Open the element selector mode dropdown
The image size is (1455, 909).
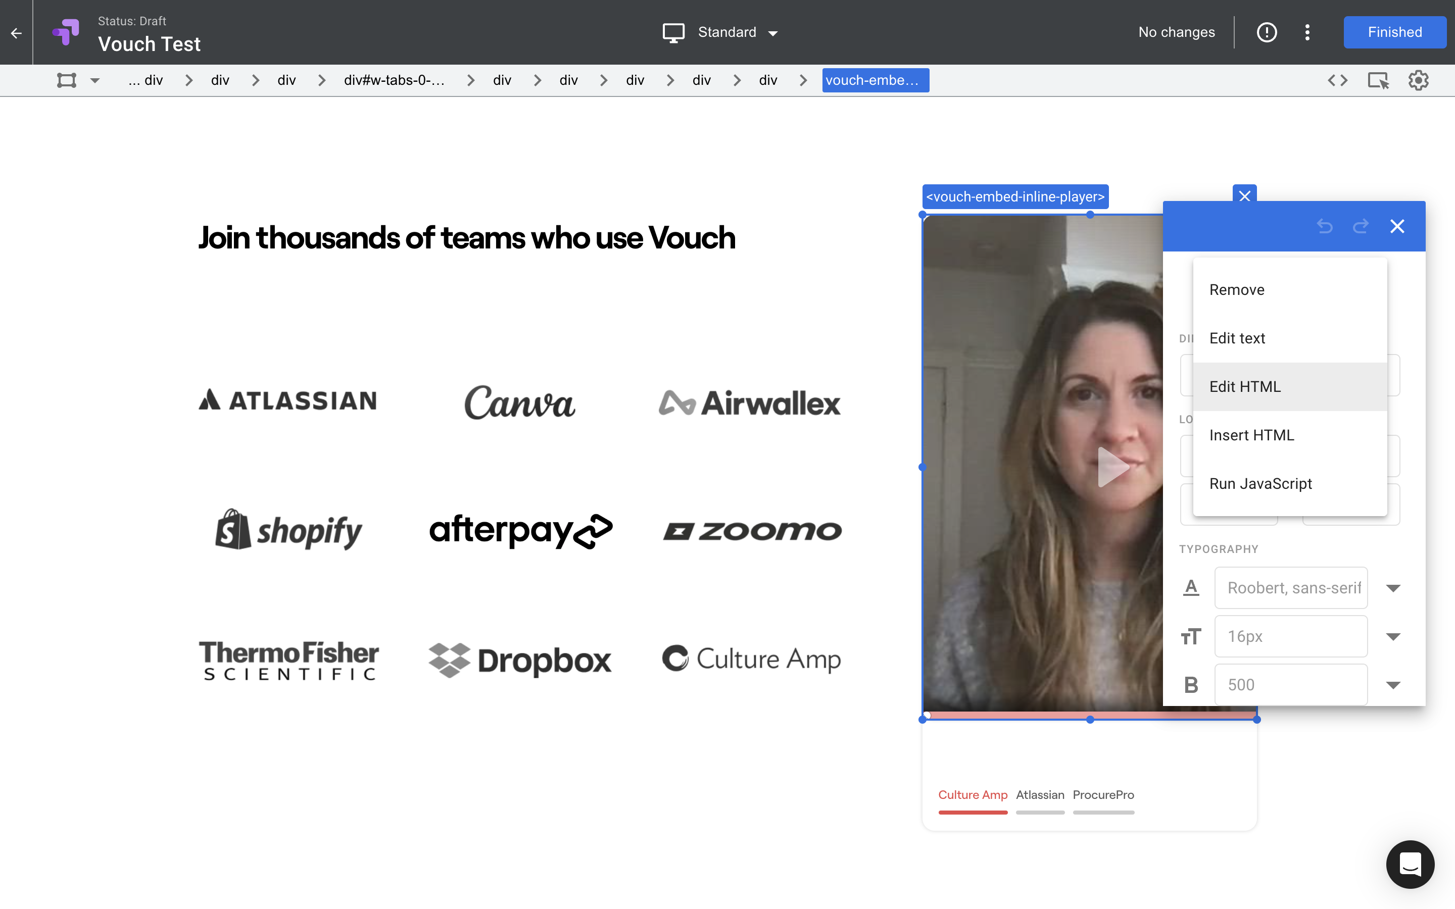tap(95, 80)
